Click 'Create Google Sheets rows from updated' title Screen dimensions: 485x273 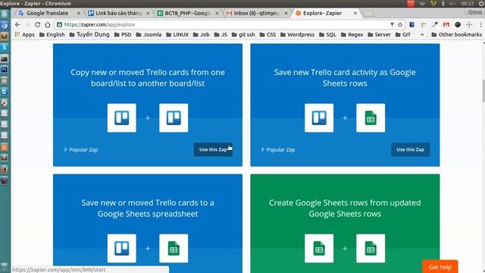[345, 208]
